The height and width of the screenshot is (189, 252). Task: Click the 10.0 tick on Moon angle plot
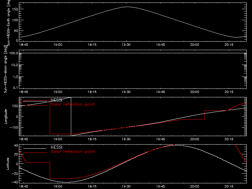(14, 65)
